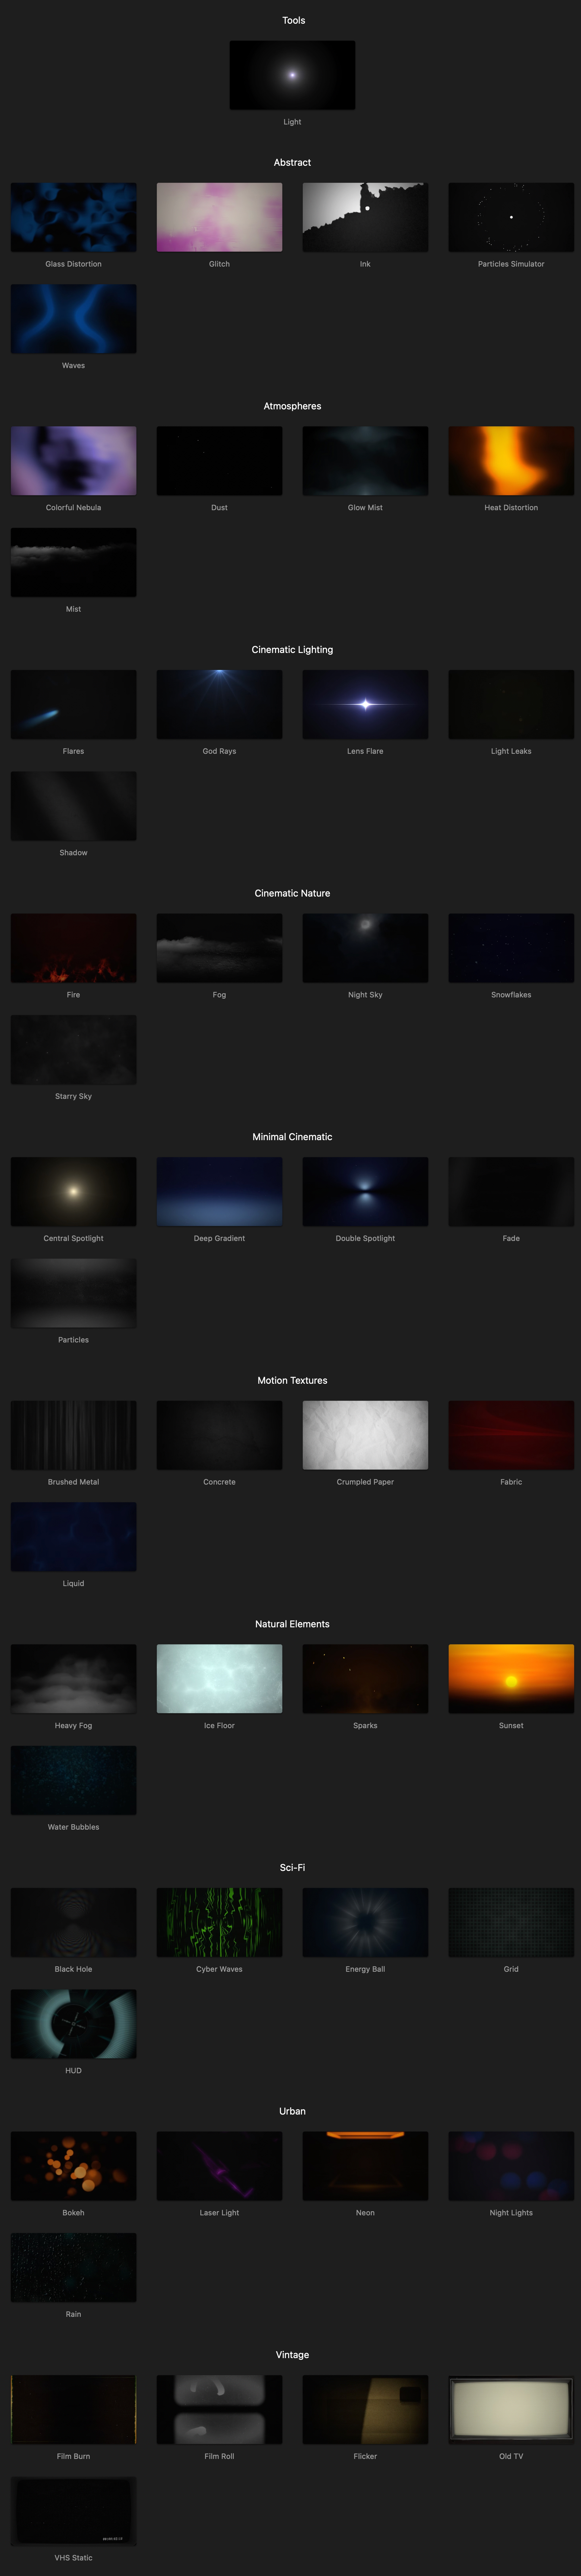Select the Ink abstract thumbnail

(x=365, y=217)
